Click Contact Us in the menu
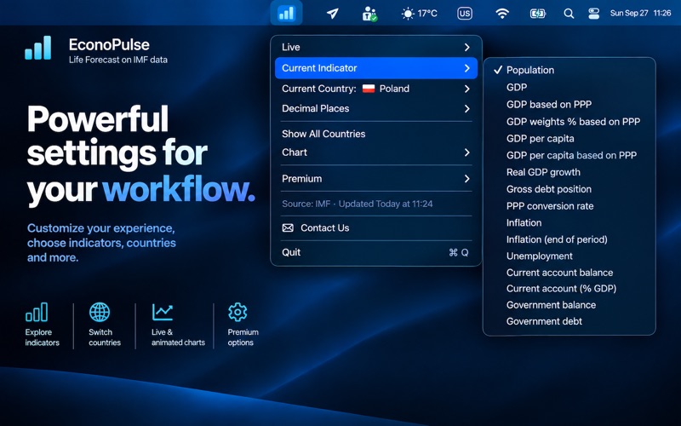Viewport: 681px width, 426px height. 376,227
